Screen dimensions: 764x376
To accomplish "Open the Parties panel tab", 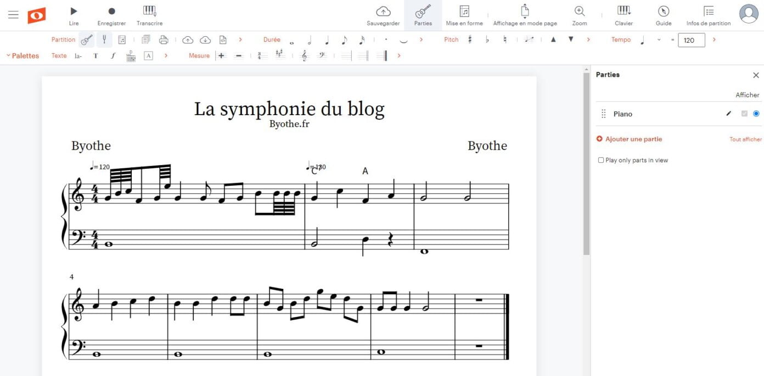I will coord(423,15).
